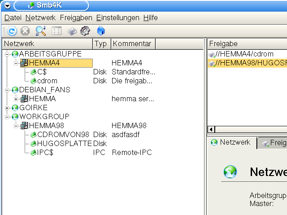Open the window menu arrow in title bar

pyautogui.click(x=7, y=6)
